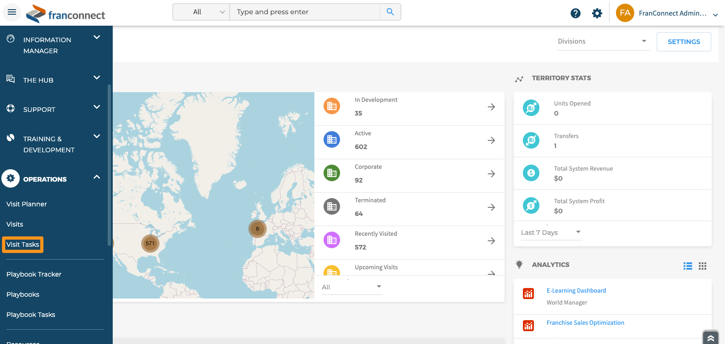Open Corporate locations arrow
This screenshot has width=725, height=344.
[x=491, y=174]
